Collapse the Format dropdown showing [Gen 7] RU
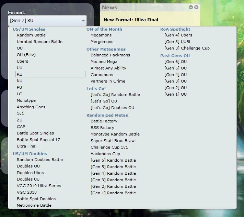 (x=47, y=21)
